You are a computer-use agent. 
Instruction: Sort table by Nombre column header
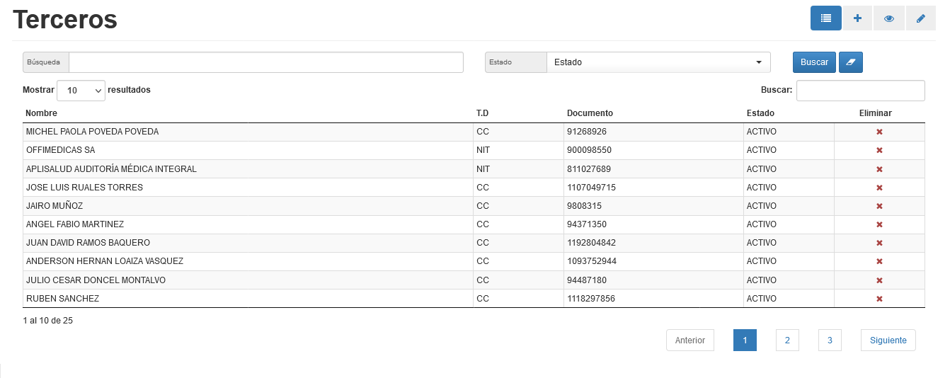click(x=41, y=113)
